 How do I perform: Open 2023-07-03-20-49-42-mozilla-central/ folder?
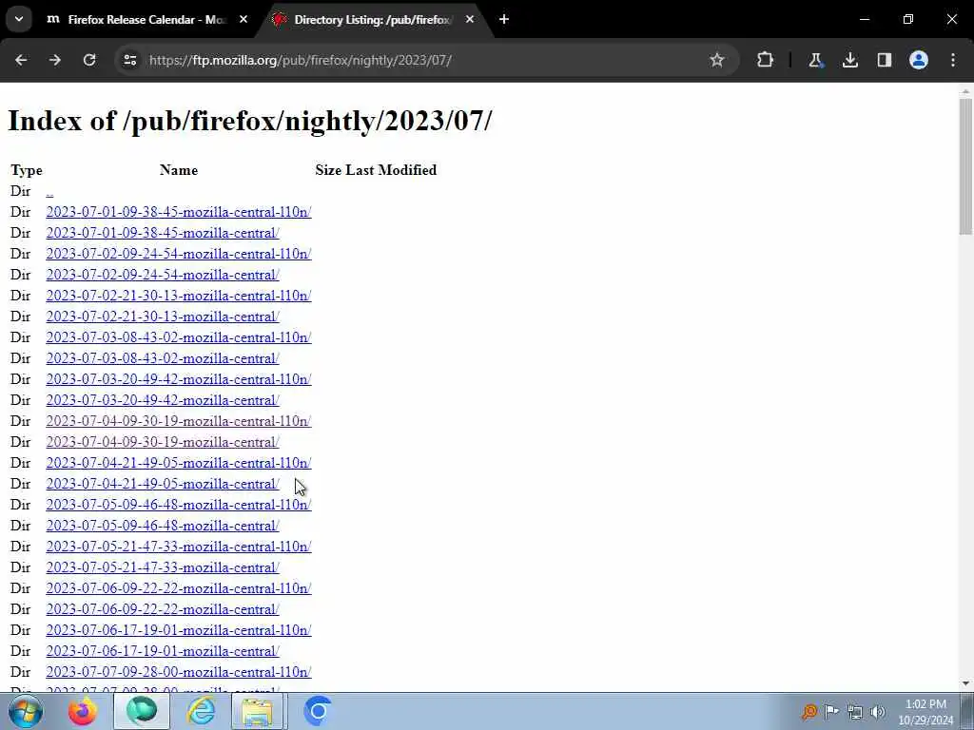pos(163,400)
